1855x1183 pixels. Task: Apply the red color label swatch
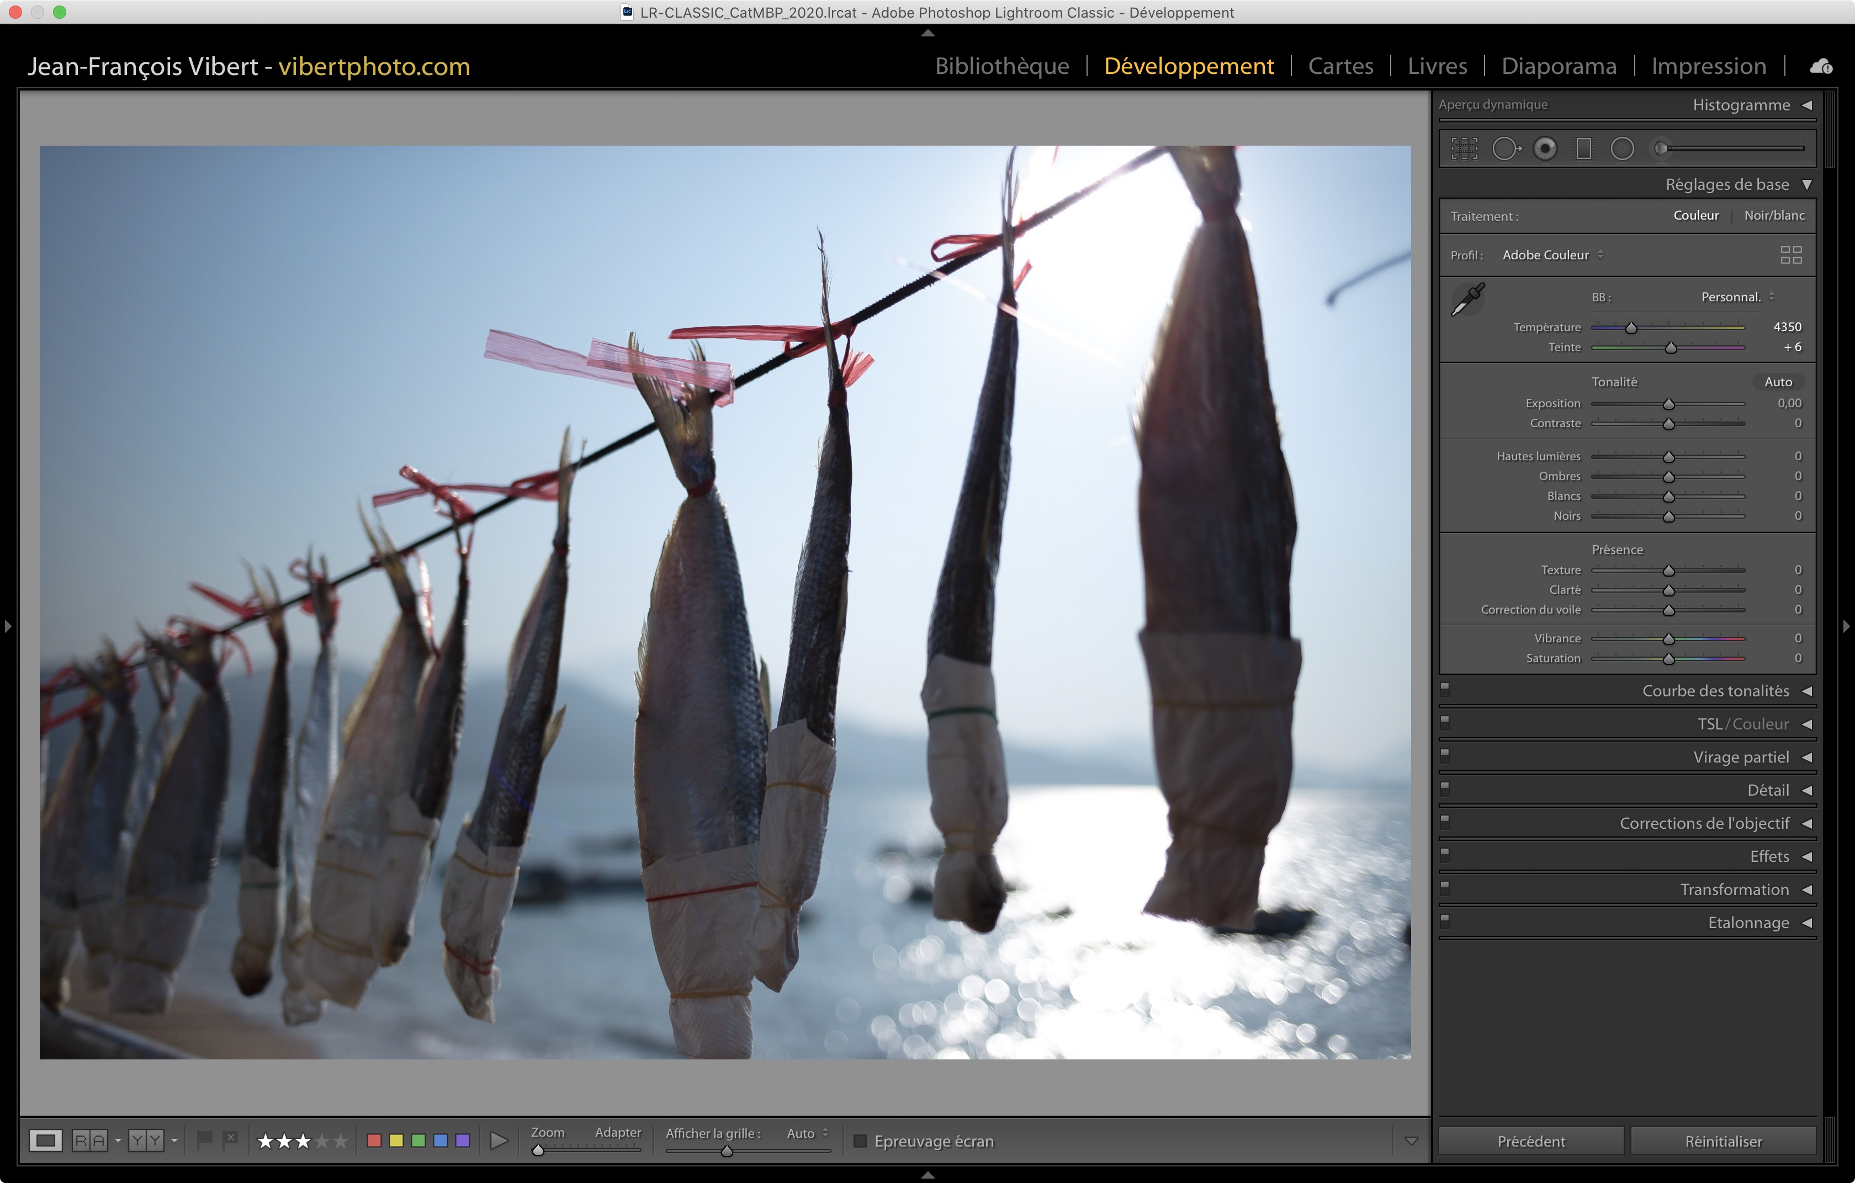pyautogui.click(x=374, y=1141)
